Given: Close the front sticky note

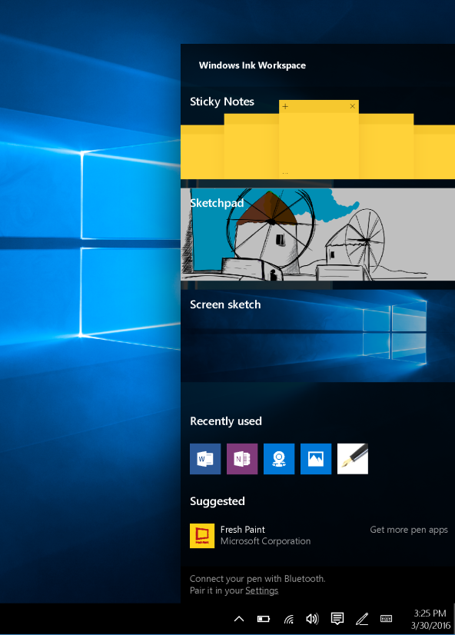Looking at the screenshot, I should (353, 106).
